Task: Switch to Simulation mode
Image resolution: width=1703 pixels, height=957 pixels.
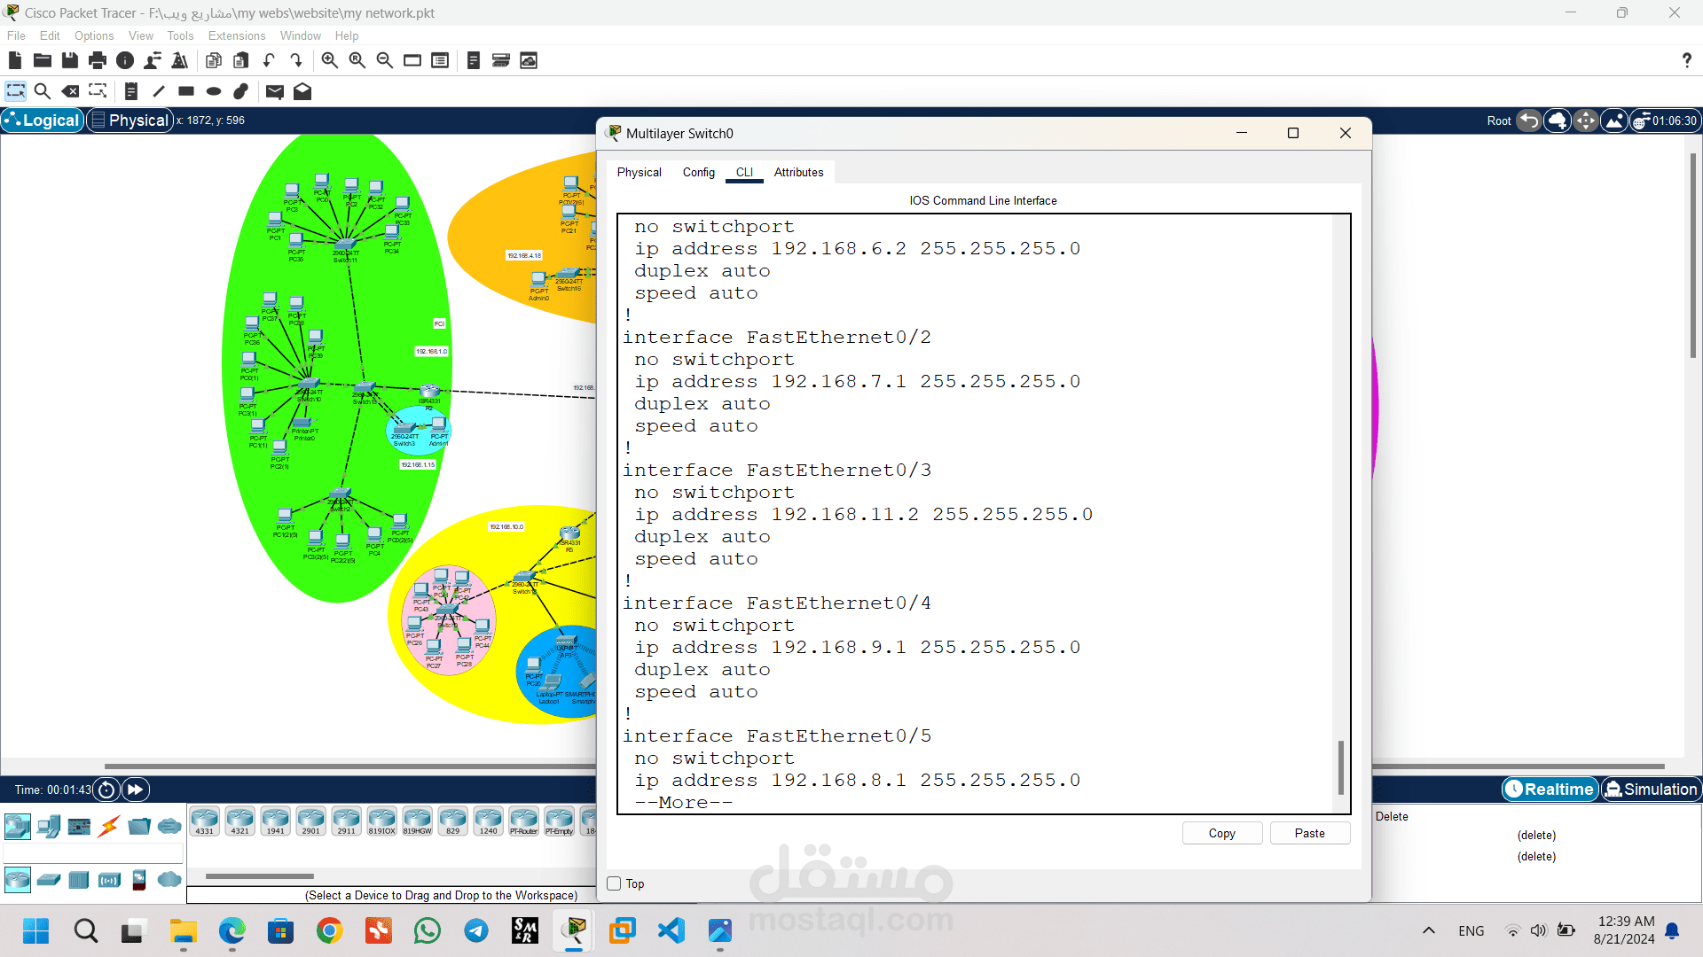Action: (x=1651, y=789)
